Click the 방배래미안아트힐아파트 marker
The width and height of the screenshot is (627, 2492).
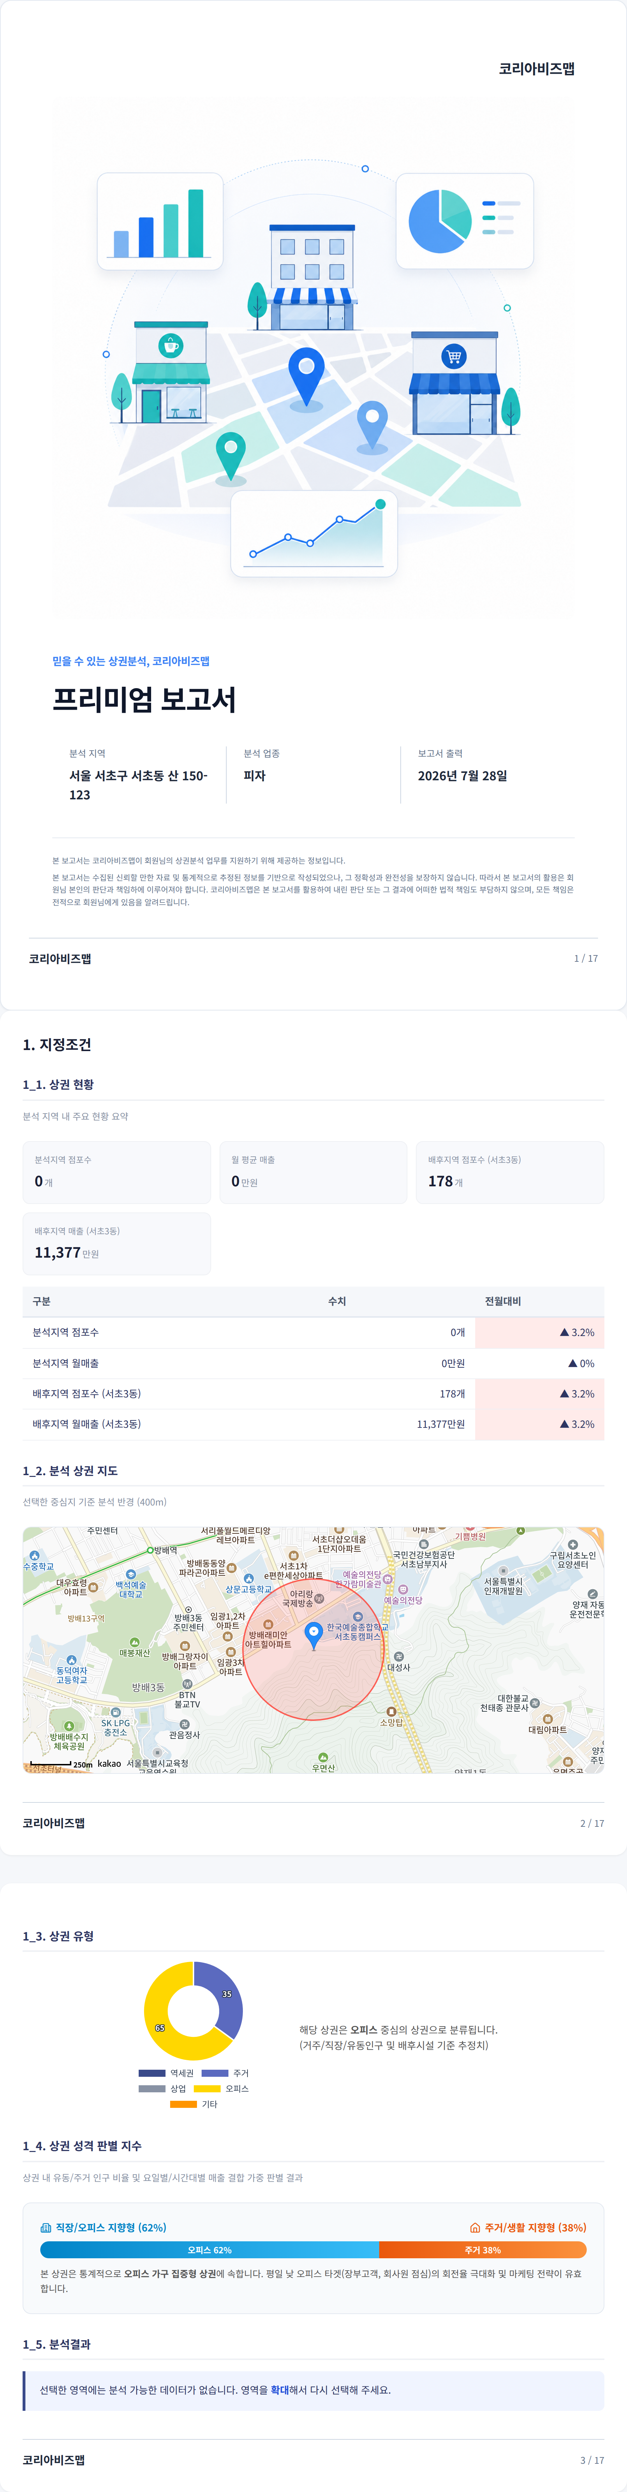click(x=268, y=1624)
